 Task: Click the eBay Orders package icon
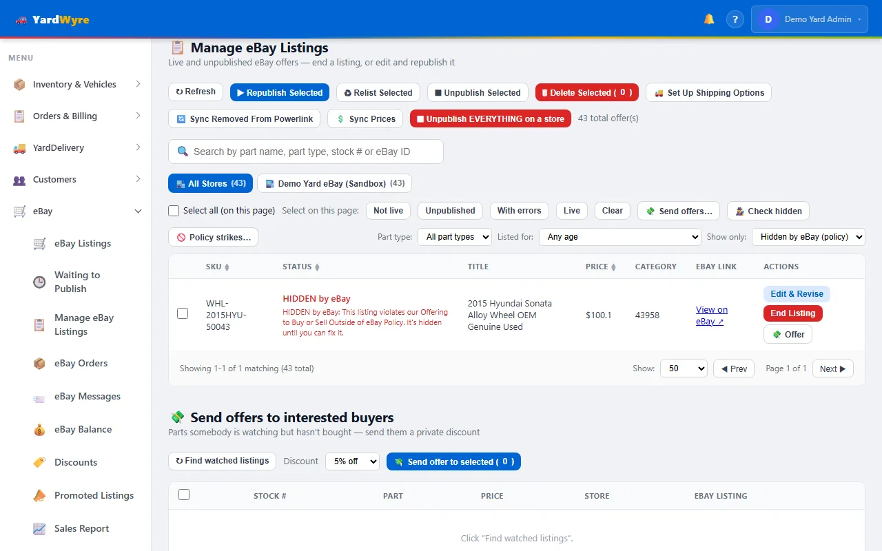(x=40, y=363)
